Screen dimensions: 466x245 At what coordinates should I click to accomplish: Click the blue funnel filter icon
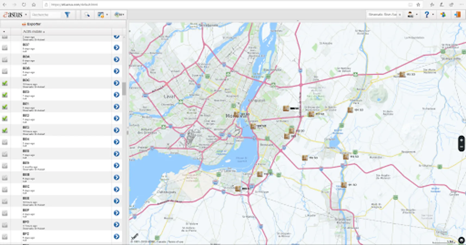click(67, 15)
